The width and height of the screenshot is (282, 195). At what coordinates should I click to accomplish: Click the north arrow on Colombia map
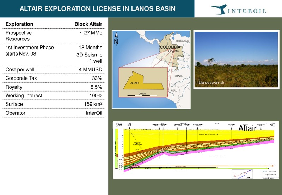116,38
